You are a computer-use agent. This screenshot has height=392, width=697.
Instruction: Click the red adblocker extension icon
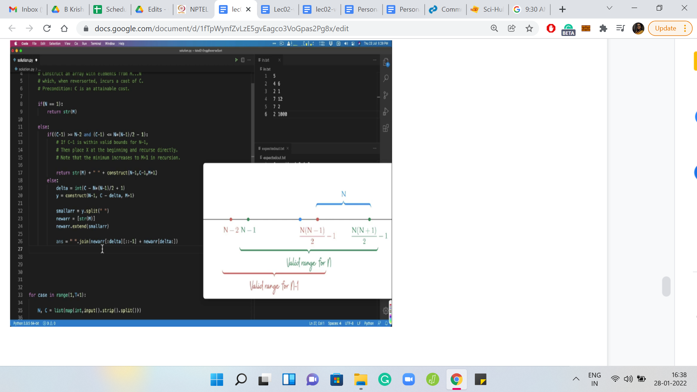(x=551, y=28)
